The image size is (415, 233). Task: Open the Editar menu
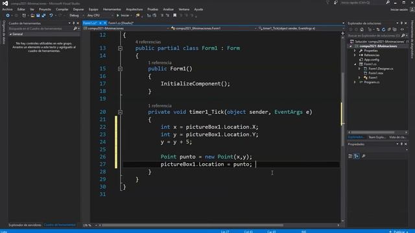pyautogui.click(x=21, y=9)
